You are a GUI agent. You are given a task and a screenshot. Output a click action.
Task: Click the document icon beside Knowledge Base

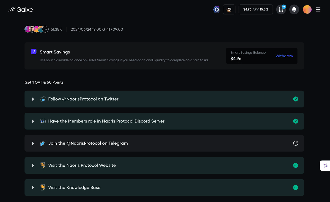click(x=43, y=187)
